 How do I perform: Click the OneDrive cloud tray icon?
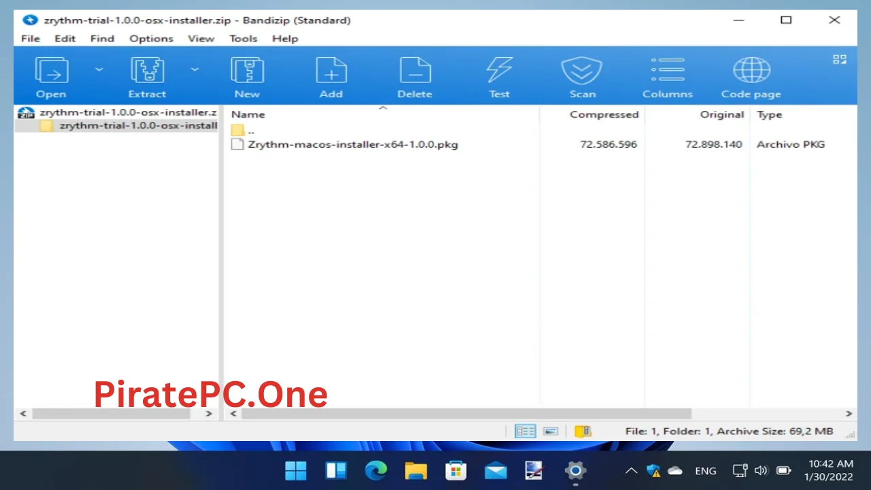(675, 470)
